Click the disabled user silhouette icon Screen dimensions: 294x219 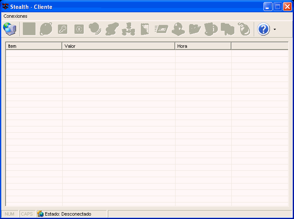178,29
